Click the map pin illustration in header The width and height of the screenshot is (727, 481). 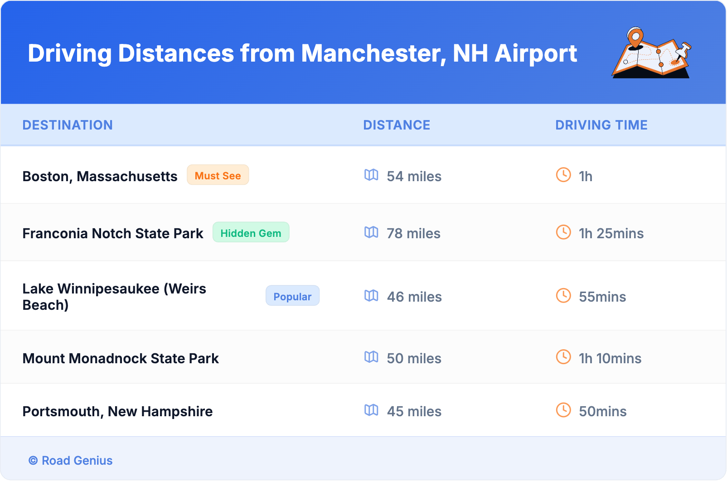651,53
